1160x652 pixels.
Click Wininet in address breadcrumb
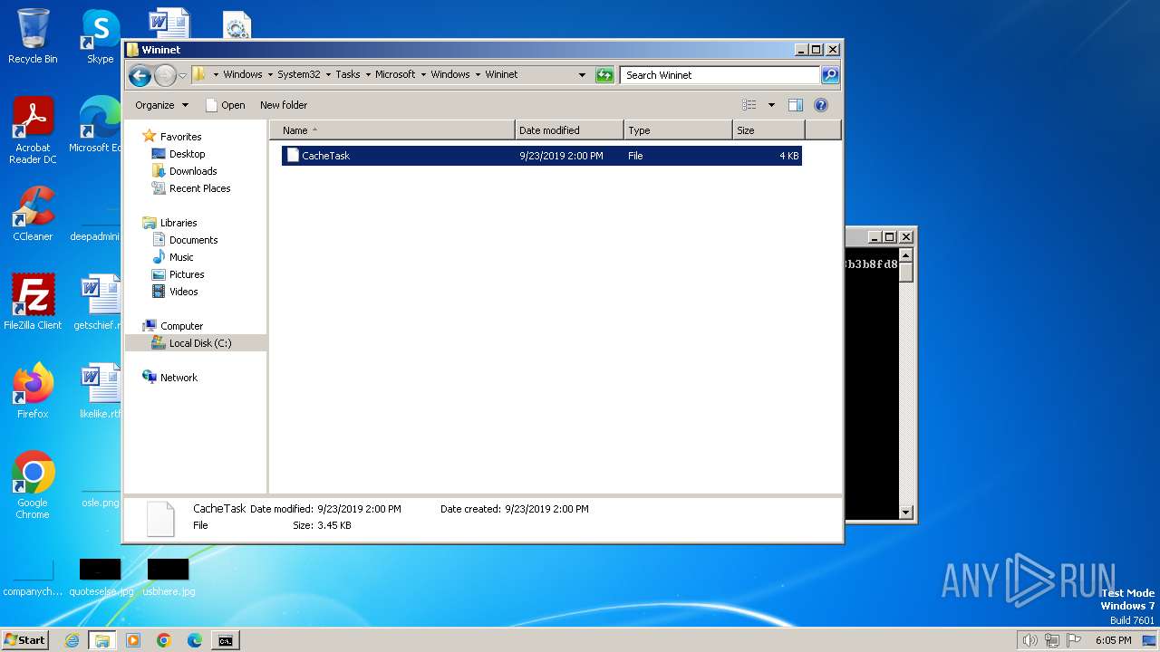click(x=501, y=75)
